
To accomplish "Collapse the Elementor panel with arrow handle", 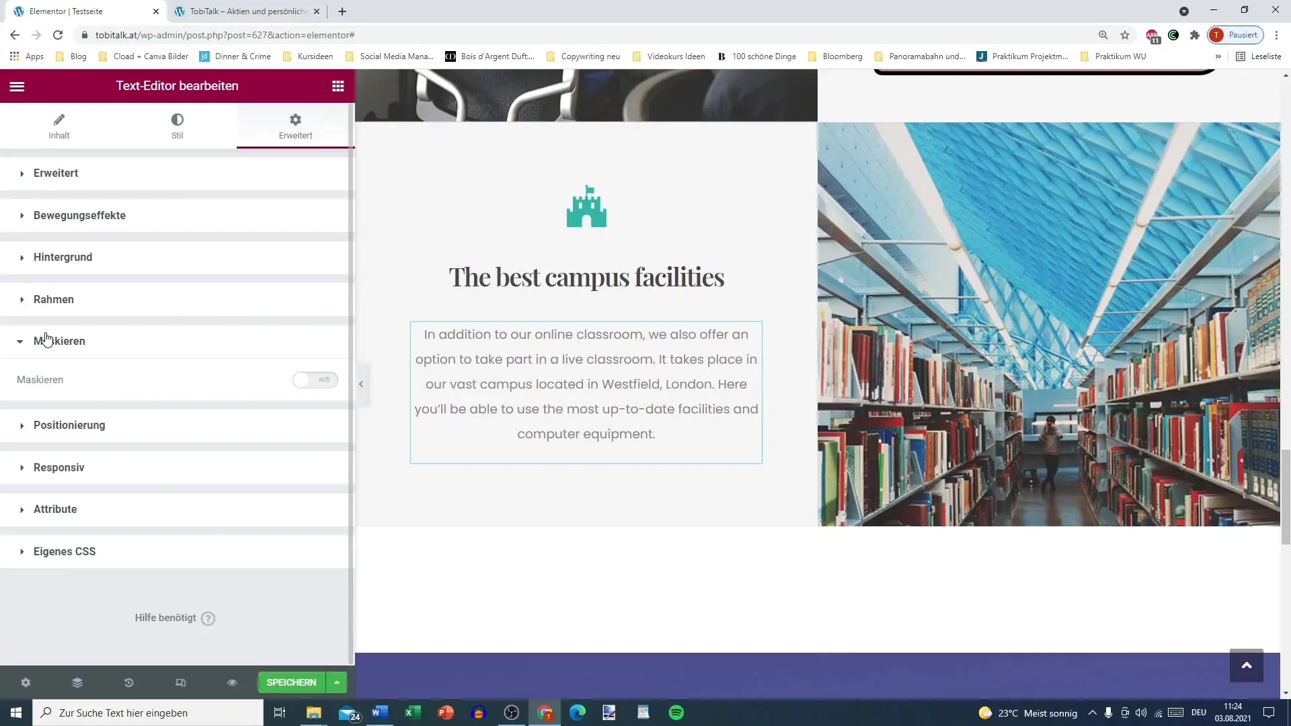I will (361, 384).
